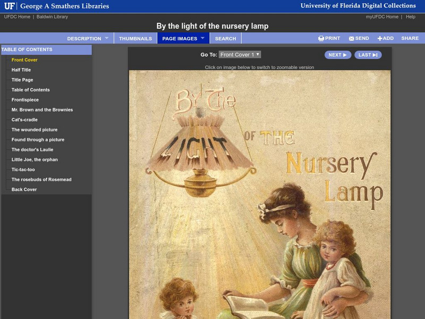
Task: Click the Print printer icon
Action: tap(321, 38)
